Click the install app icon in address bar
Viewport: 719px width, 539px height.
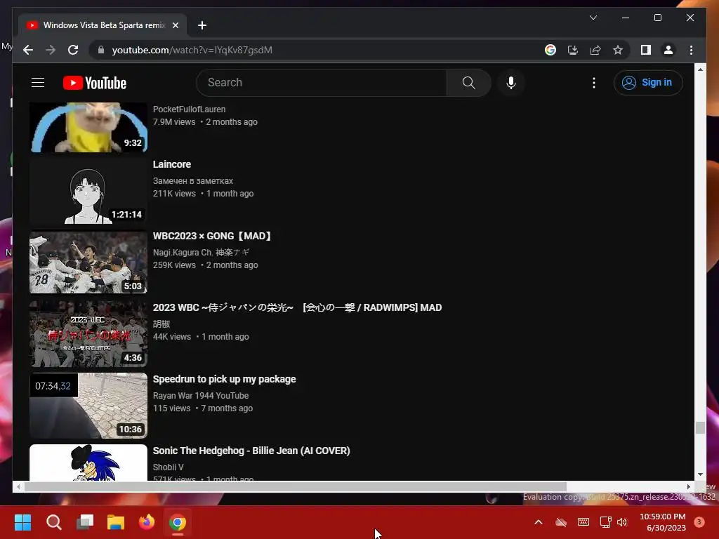point(573,50)
